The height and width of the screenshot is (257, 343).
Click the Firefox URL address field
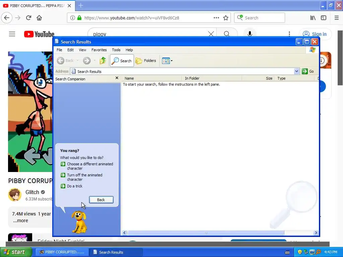[x=149, y=18]
